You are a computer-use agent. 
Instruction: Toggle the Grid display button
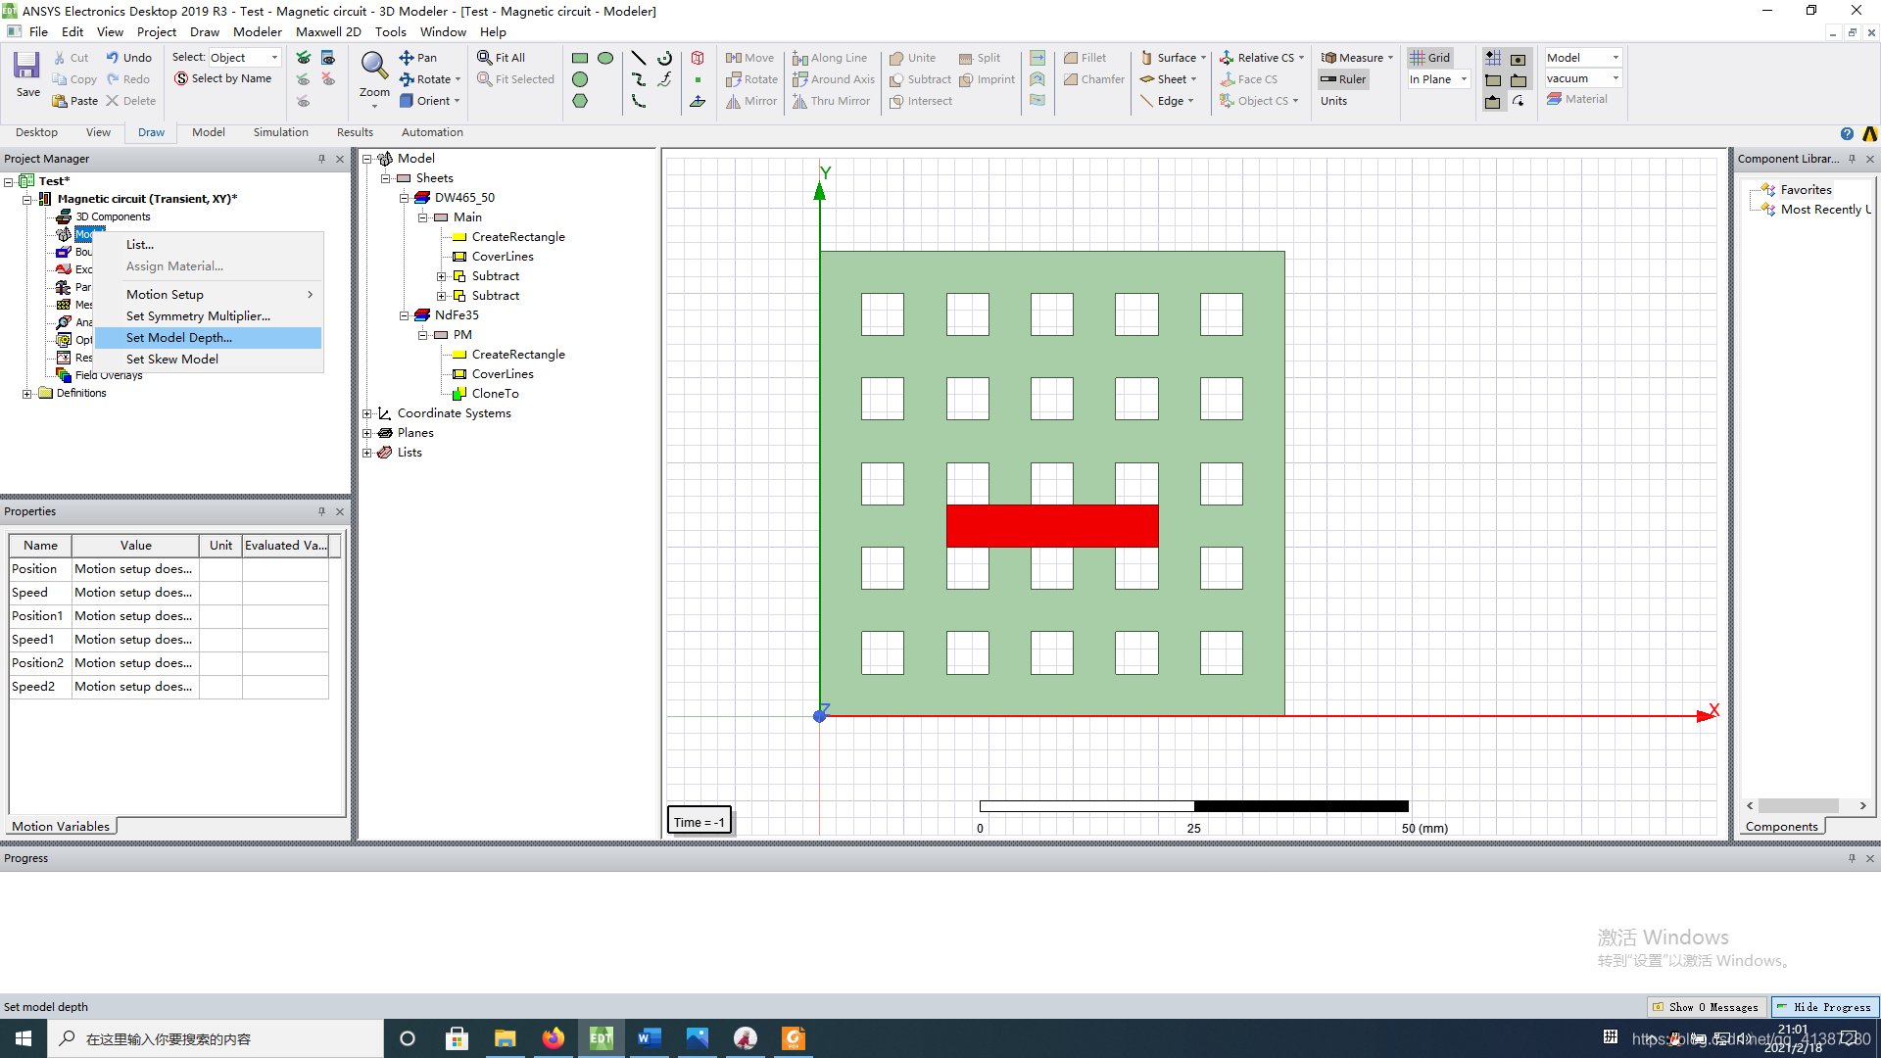(1430, 58)
